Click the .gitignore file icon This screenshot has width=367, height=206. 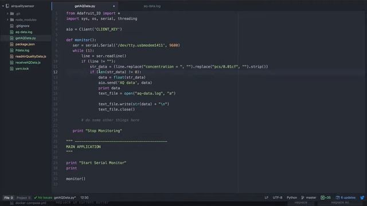pos(11,26)
